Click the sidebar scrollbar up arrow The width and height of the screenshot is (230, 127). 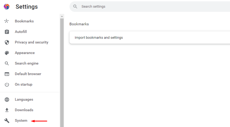tap(62, 16)
